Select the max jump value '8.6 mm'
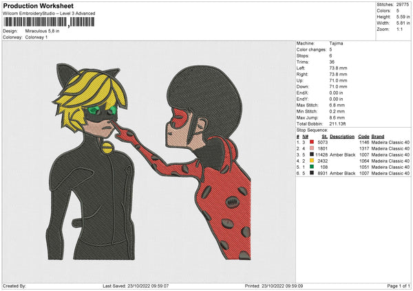 pos(337,117)
